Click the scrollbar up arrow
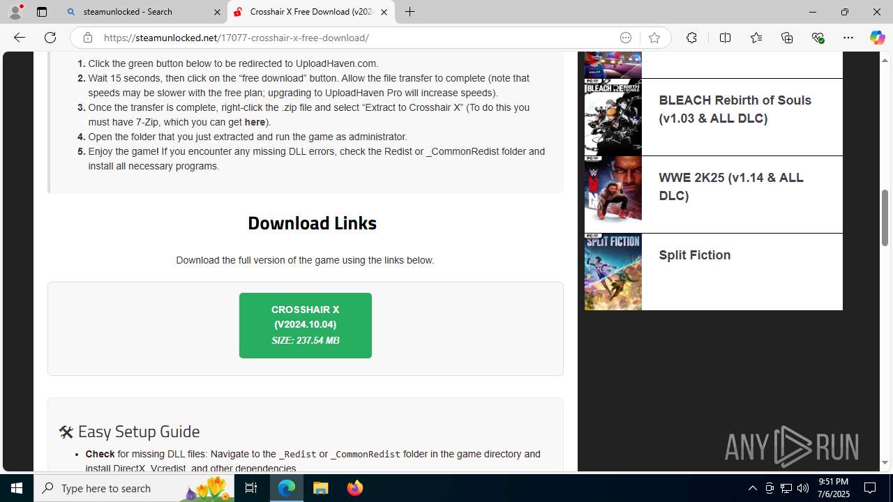 885,60
